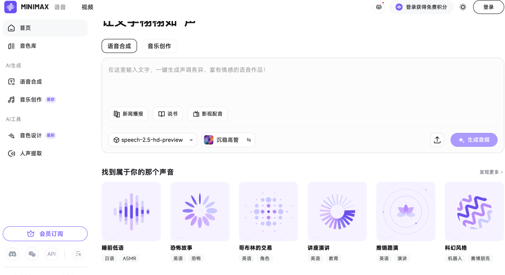
Task: Select the 新闻播报 preset chip
Action: (x=128, y=114)
